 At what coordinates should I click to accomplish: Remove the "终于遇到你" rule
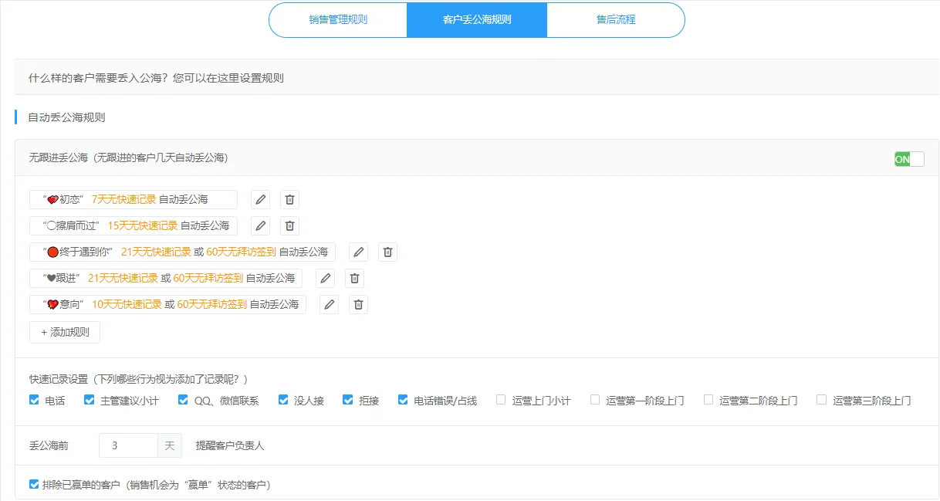point(387,252)
